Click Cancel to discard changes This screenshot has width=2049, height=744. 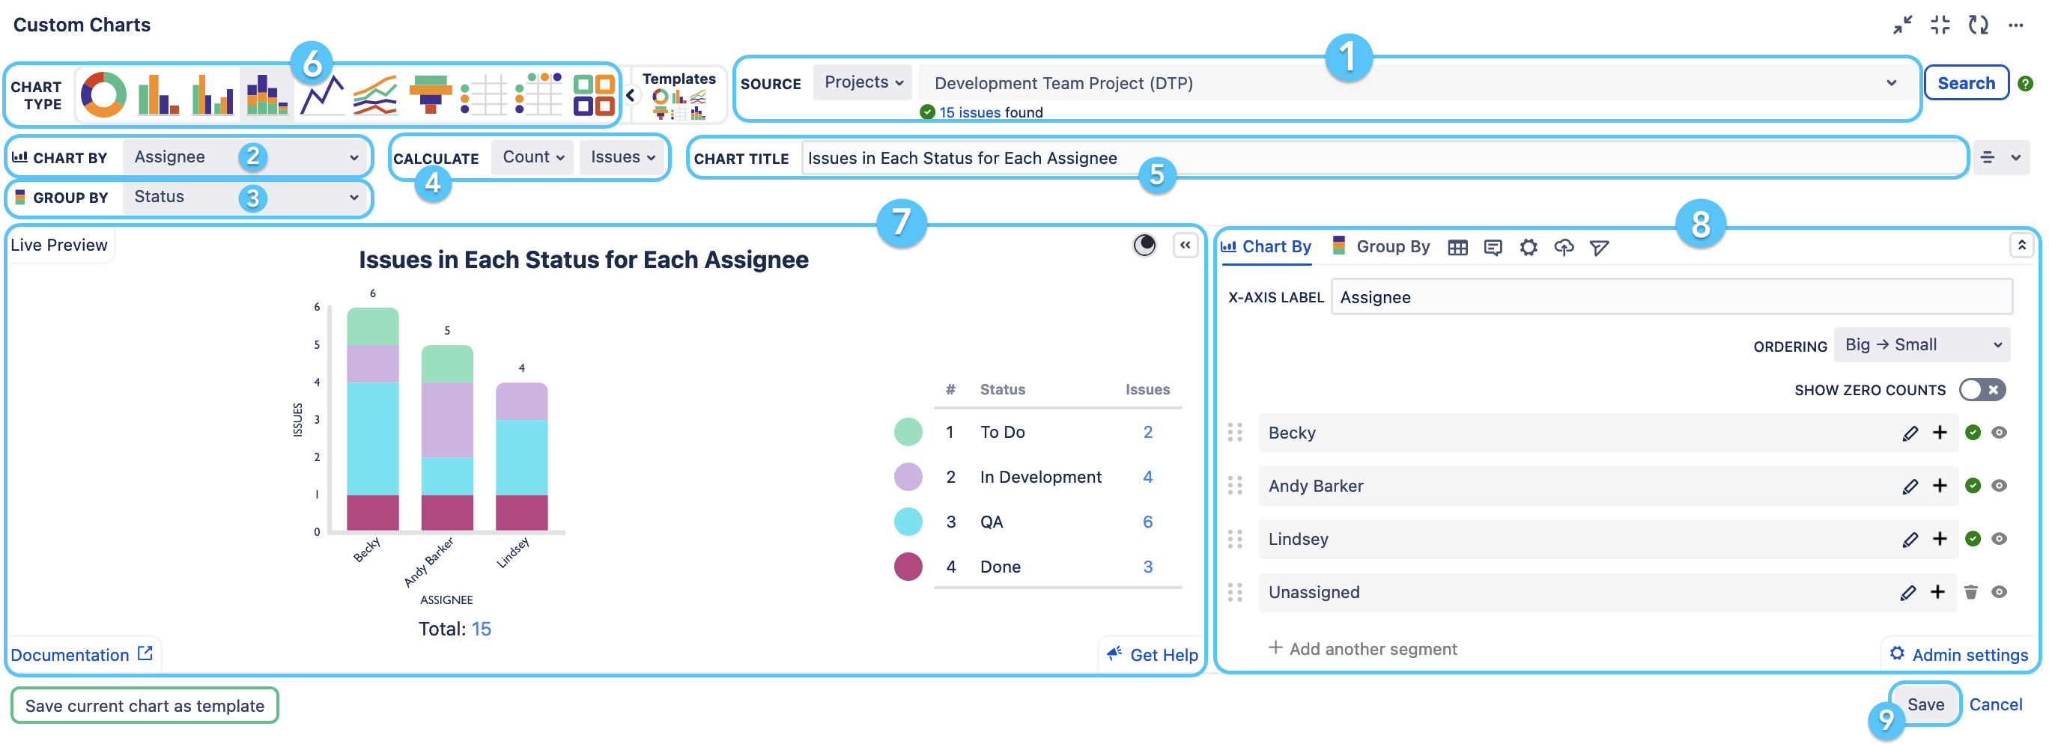pyautogui.click(x=1996, y=704)
